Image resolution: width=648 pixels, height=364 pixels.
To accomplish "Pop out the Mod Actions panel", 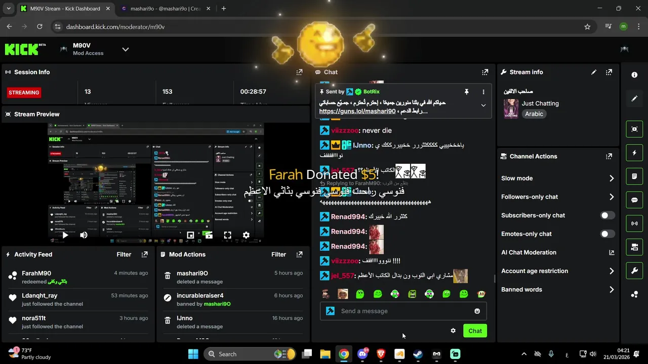I will 299,255.
